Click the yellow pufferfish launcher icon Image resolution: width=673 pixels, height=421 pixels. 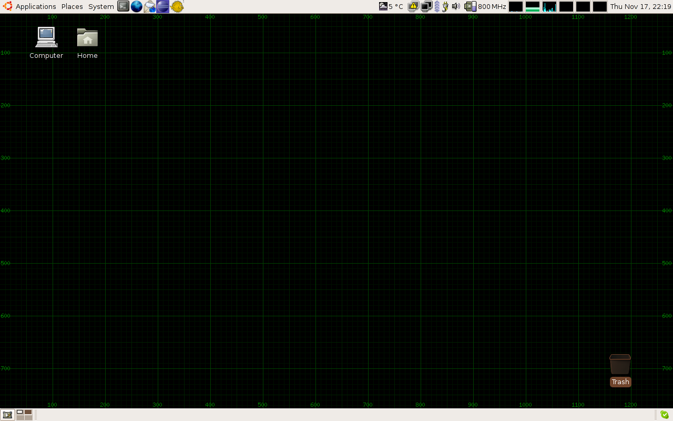[177, 6]
